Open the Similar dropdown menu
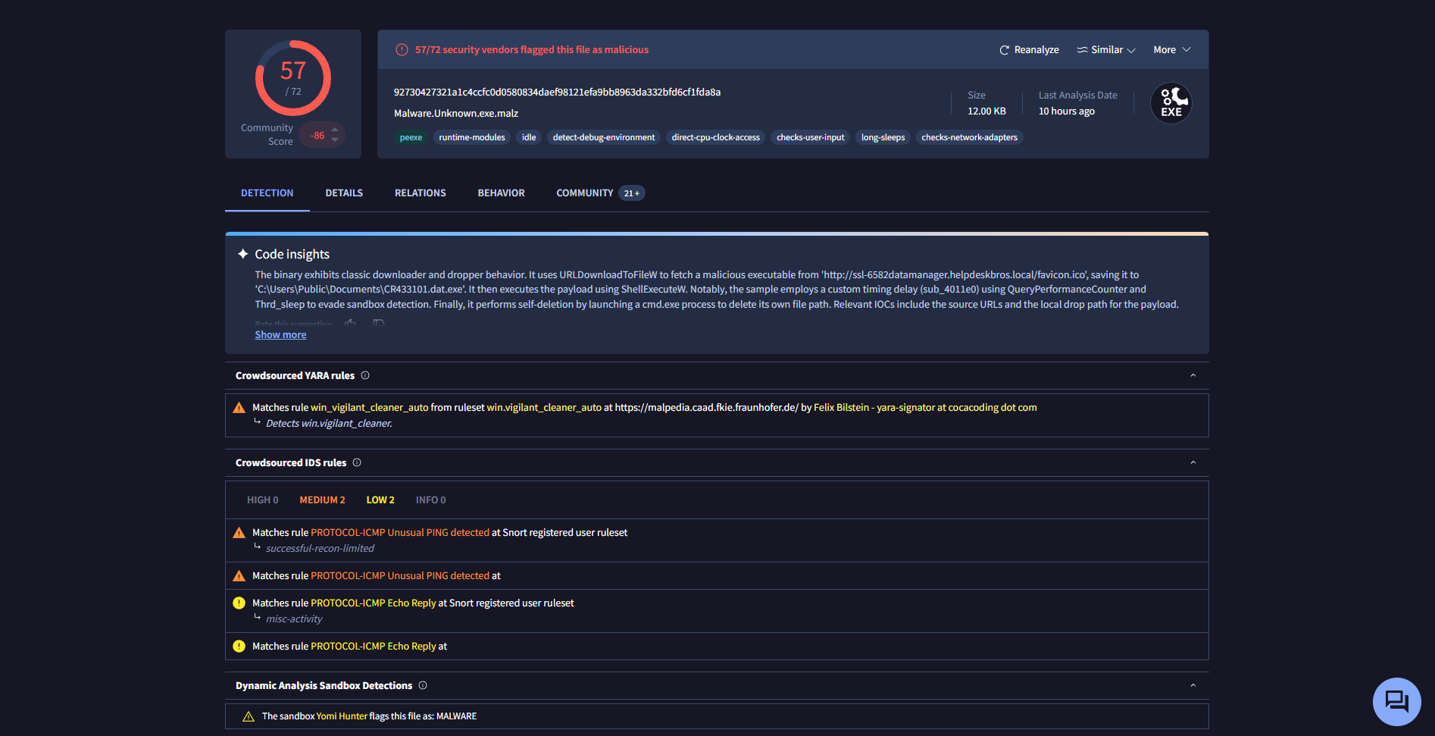 click(x=1106, y=50)
